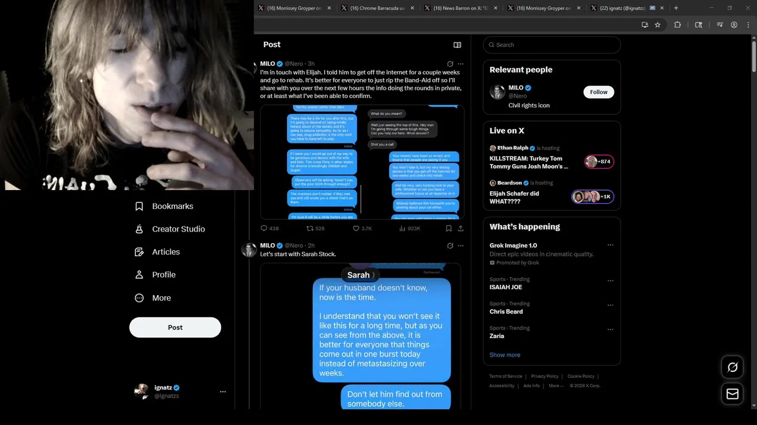
Task: Share MILO's 3h post
Action: point(461,228)
